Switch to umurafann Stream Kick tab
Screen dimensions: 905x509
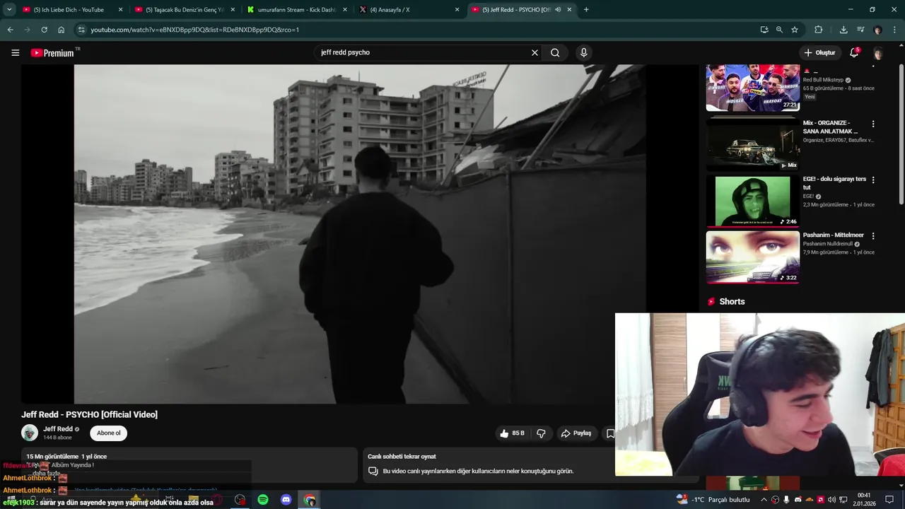coord(296,10)
